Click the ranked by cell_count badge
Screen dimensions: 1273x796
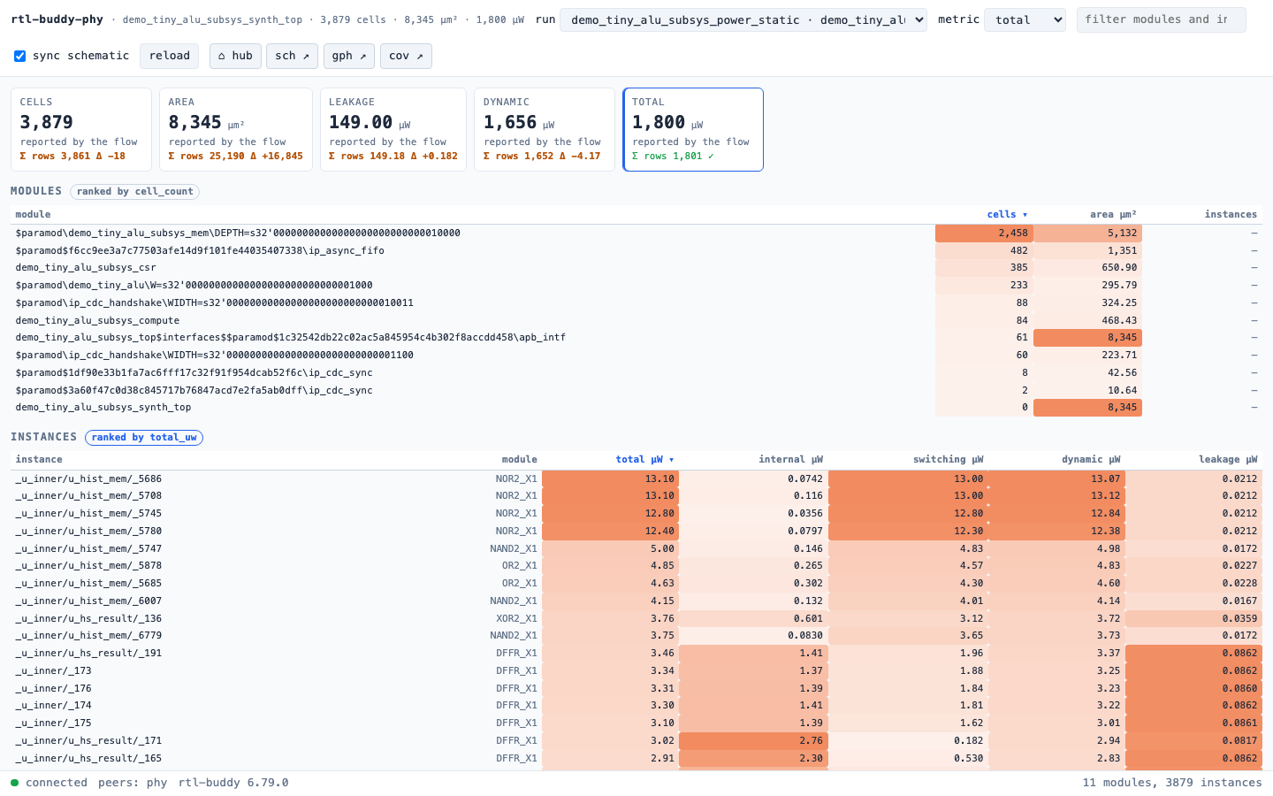134,191
